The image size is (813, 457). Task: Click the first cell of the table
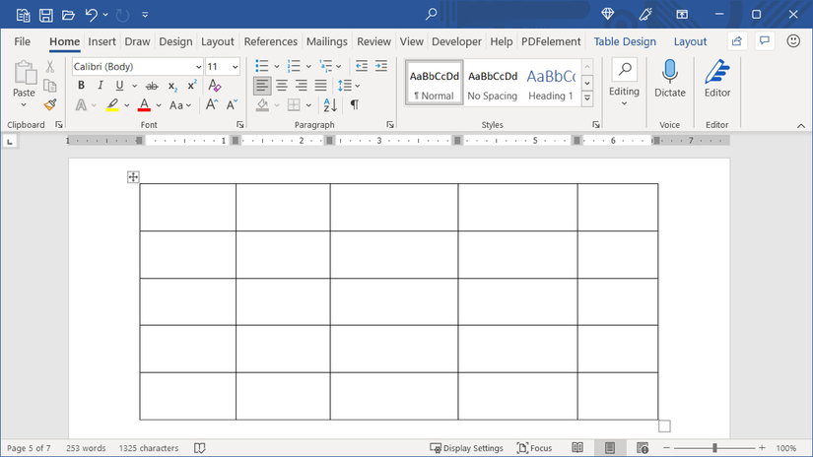pyautogui.click(x=187, y=207)
